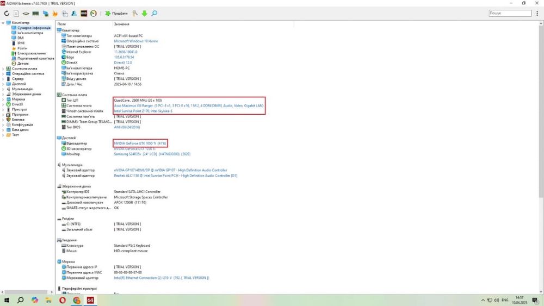Expand the Мережа tree node

coord(3,99)
